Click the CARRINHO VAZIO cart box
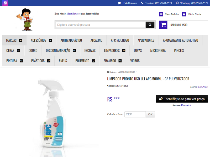Image resolution: width=210 pixels, height=157 pixels. tap(183, 25)
